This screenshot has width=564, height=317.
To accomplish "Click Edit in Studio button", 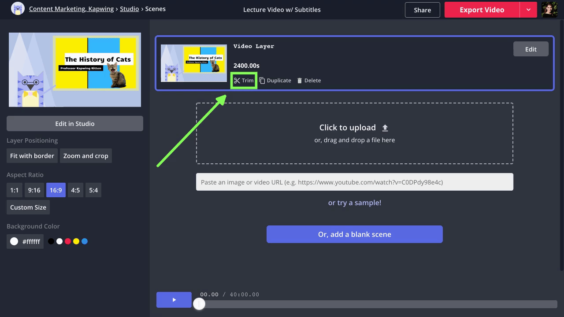I will (x=75, y=124).
